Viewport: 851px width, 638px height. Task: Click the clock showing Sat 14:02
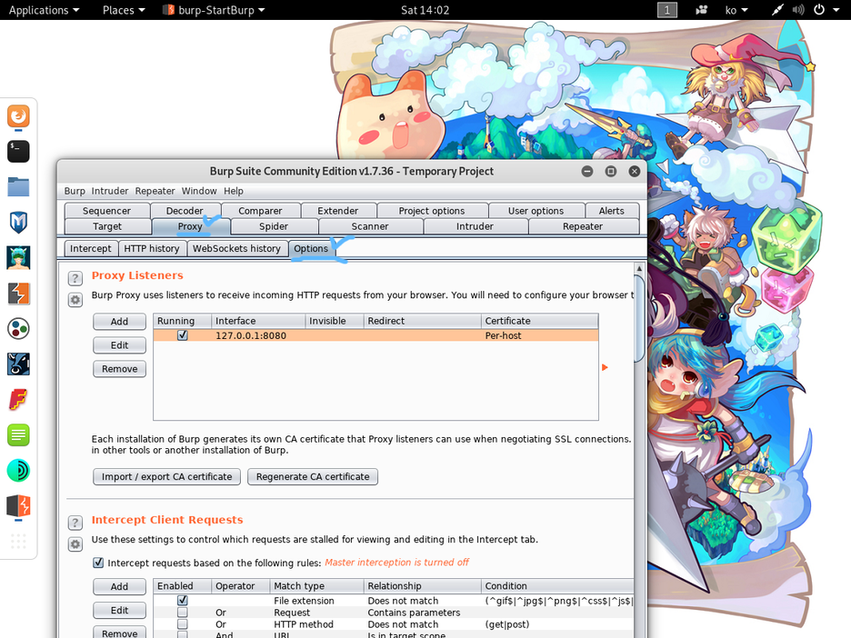tap(425, 10)
